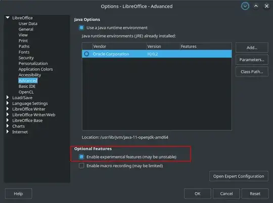
Task: Expand the LibreOffice Writer tree node
Action: point(8,109)
